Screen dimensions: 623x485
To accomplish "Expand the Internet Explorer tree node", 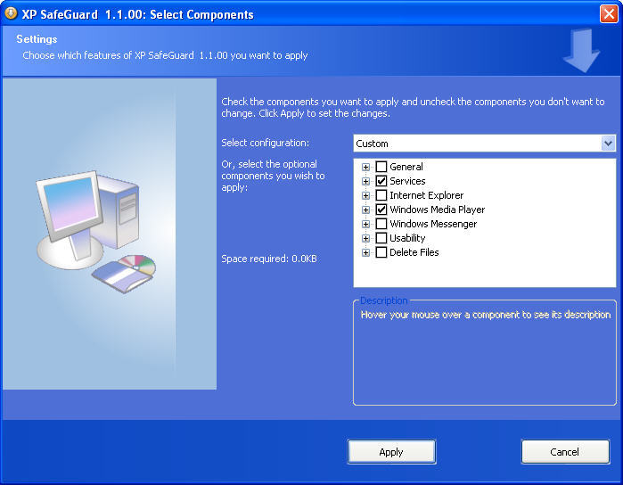I will [x=365, y=195].
